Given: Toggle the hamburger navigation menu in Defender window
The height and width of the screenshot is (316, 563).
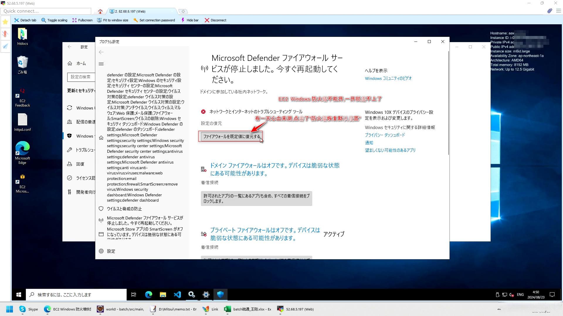Looking at the screenshot, I should [x=101, y=64].
